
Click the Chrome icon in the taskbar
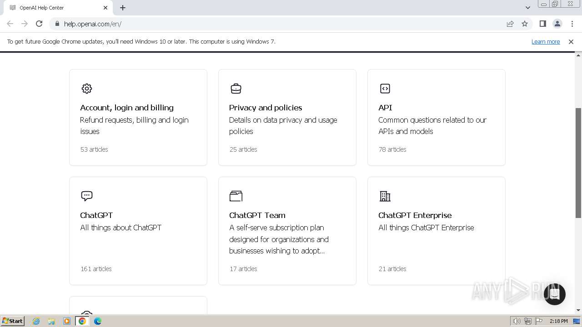point(82,321)
